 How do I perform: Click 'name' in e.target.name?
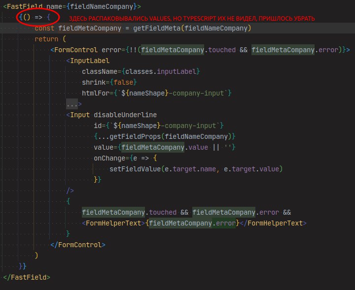208,169
